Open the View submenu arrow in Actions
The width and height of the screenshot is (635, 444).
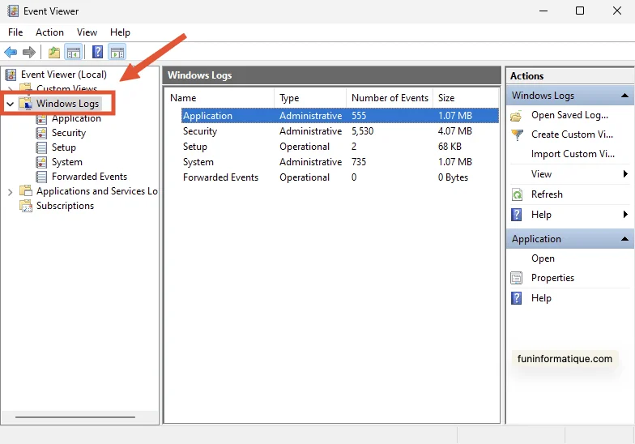pos(625,173)
